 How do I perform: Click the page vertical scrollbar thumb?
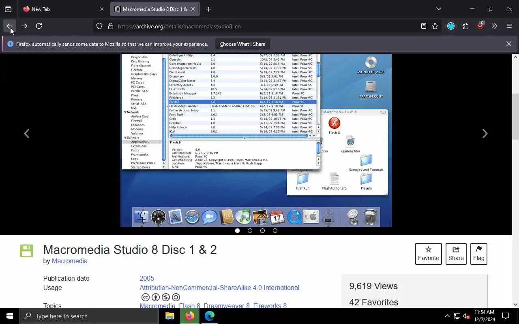(515, 117)
